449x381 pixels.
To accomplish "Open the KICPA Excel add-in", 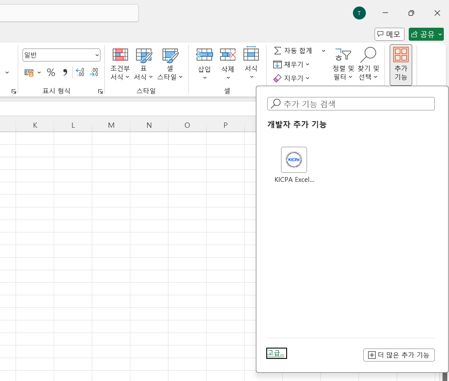I will (x=294, y=165).
